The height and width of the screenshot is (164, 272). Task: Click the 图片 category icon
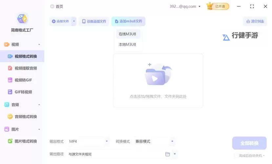coord(7,129)
